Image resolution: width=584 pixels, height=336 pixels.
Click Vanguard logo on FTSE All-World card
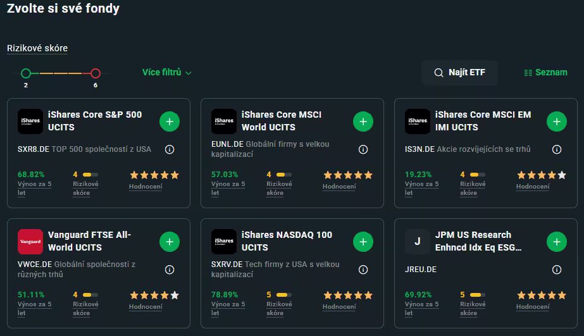(x=30, y=242)
